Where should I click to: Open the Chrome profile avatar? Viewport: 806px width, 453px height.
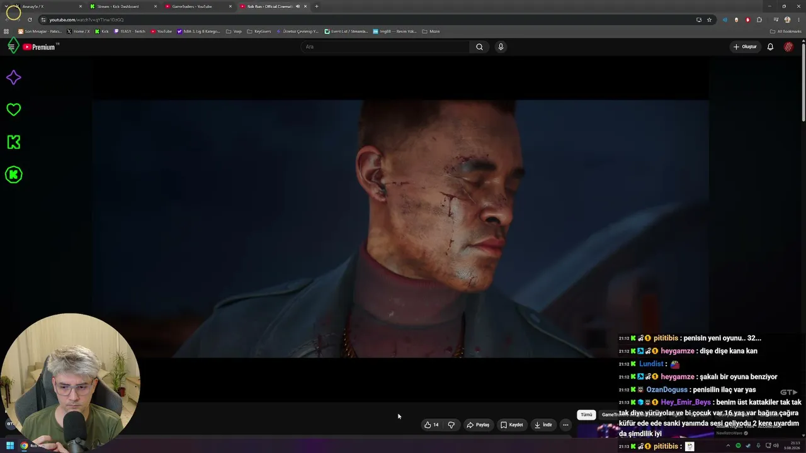pos(787,20)
